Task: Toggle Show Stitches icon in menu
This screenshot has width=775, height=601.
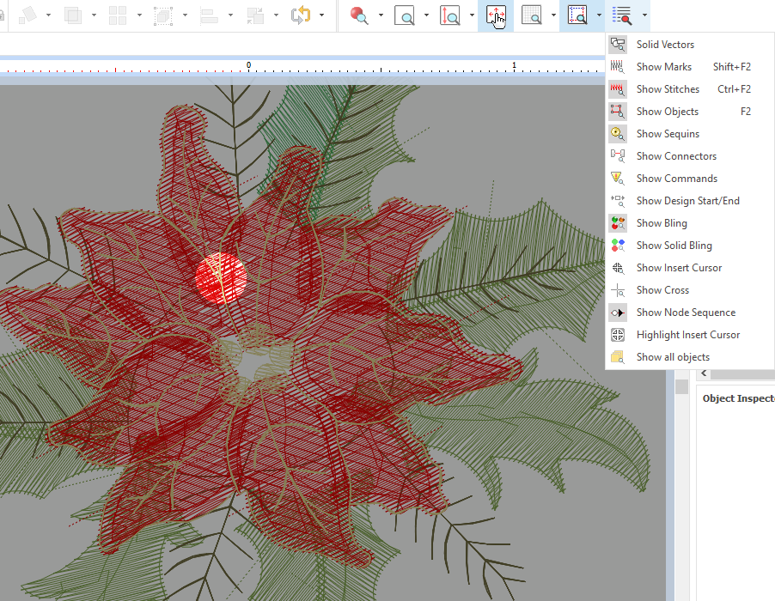Action: pyautogui.click(x=618, y=89)
